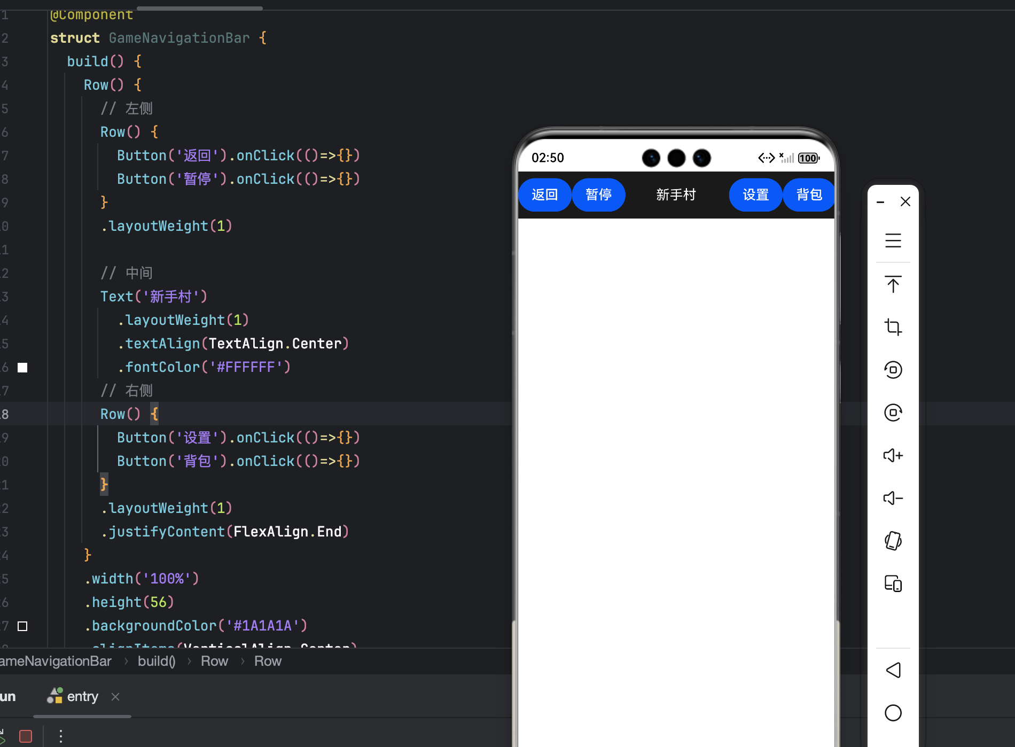Click the emulator data transfer arrows icon

[x=767, y=158]
